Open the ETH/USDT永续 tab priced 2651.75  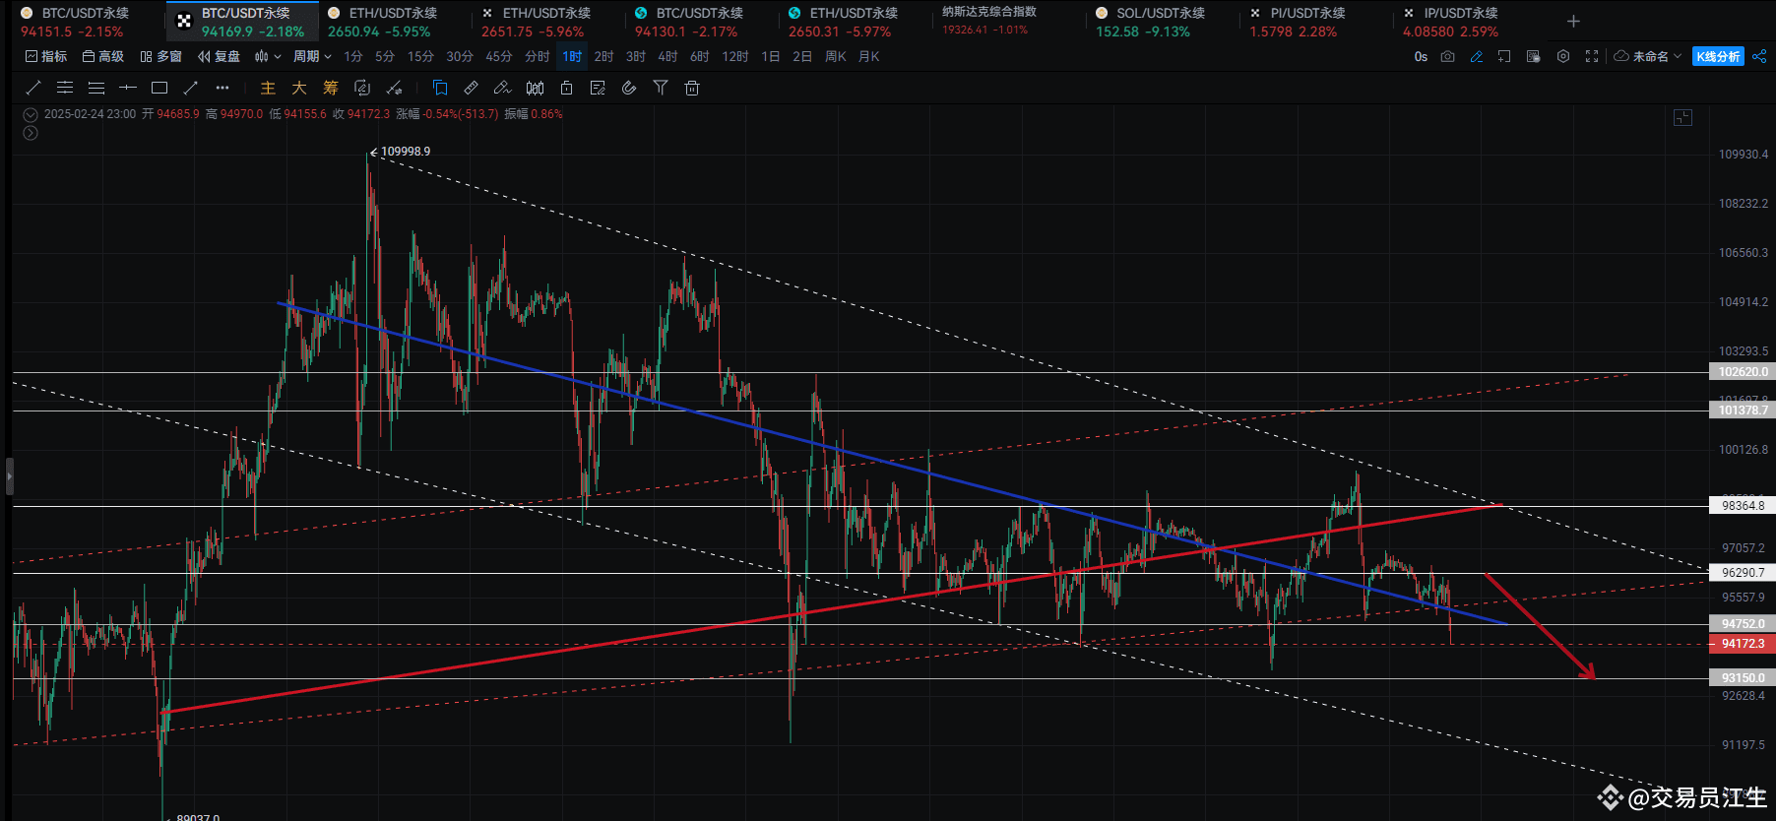(549, 22)
